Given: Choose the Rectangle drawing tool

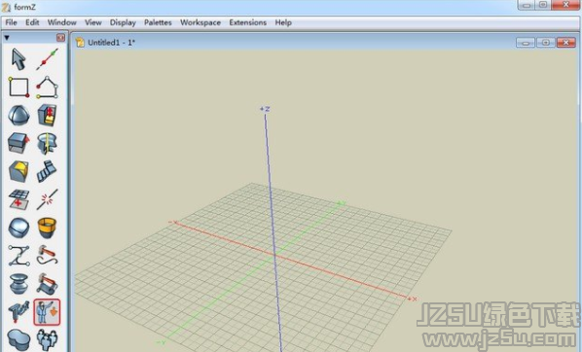Looking at the screenshot, I should click(x=18, y=88).
